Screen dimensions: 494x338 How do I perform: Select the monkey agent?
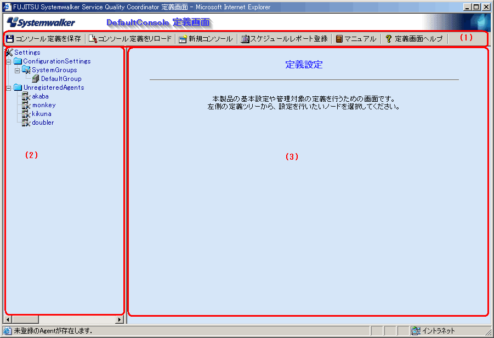coord(44,105)
